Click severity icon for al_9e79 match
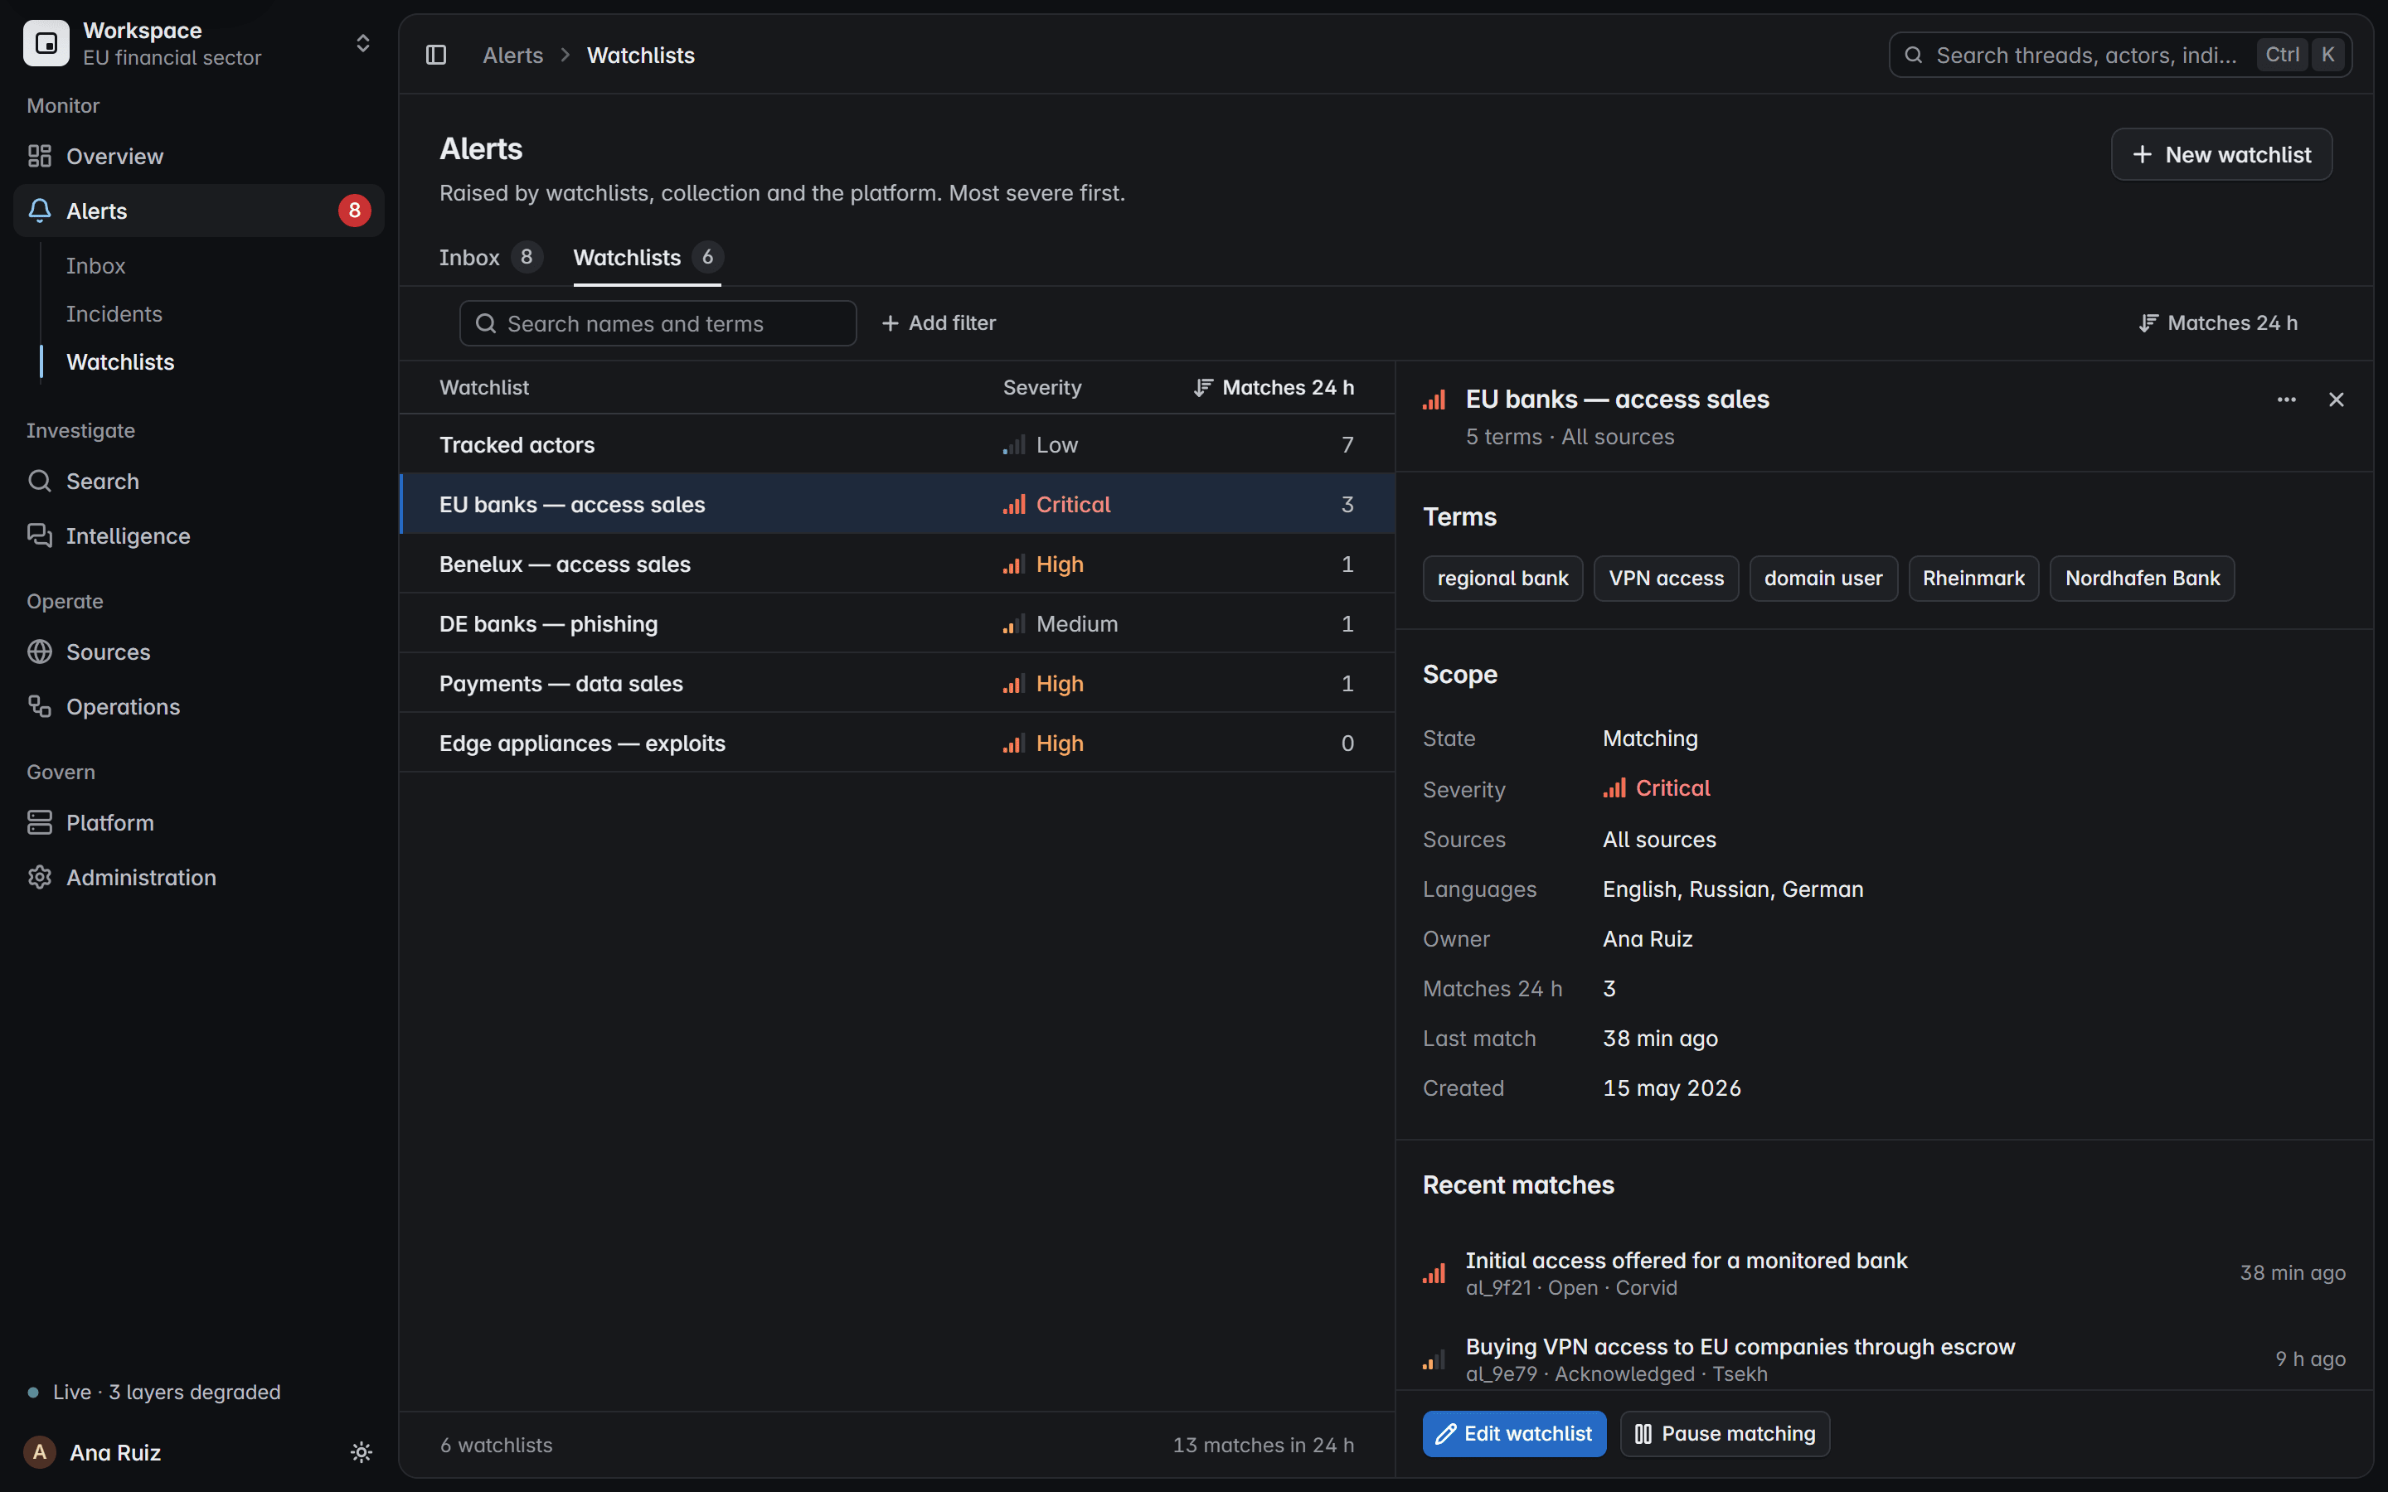This screenshot has height=1492, width=2388. [x=1434, y=1359]
